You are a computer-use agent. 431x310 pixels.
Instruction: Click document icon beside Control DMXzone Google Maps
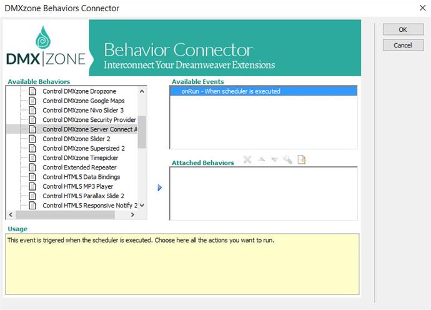pyautogui.click(x=32, y=101)
